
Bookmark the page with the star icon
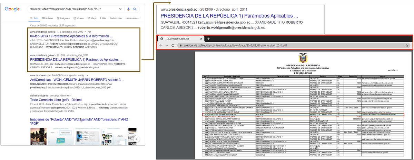(407, 45)
